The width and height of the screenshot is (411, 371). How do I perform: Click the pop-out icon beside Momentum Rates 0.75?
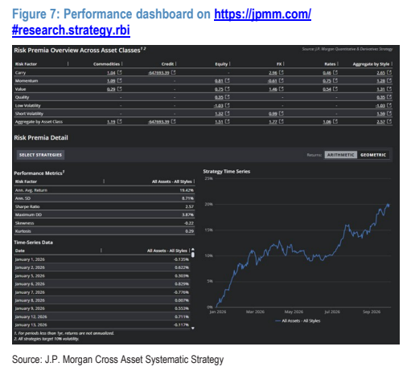click(x=335, y=80)
